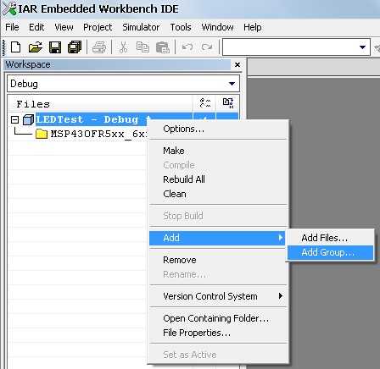Expand the Version Control System submenu arrow
The image size is (380, 369).
(x=280, y=295)
